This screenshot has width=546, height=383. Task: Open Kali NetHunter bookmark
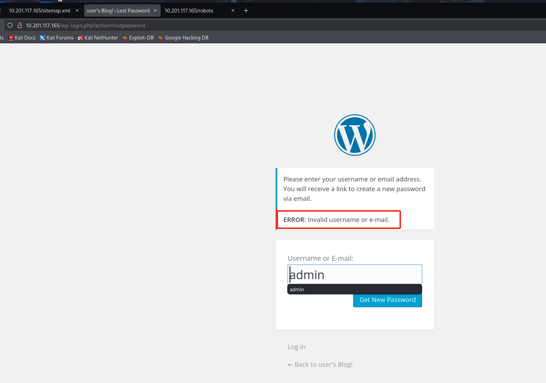(98, 38)
